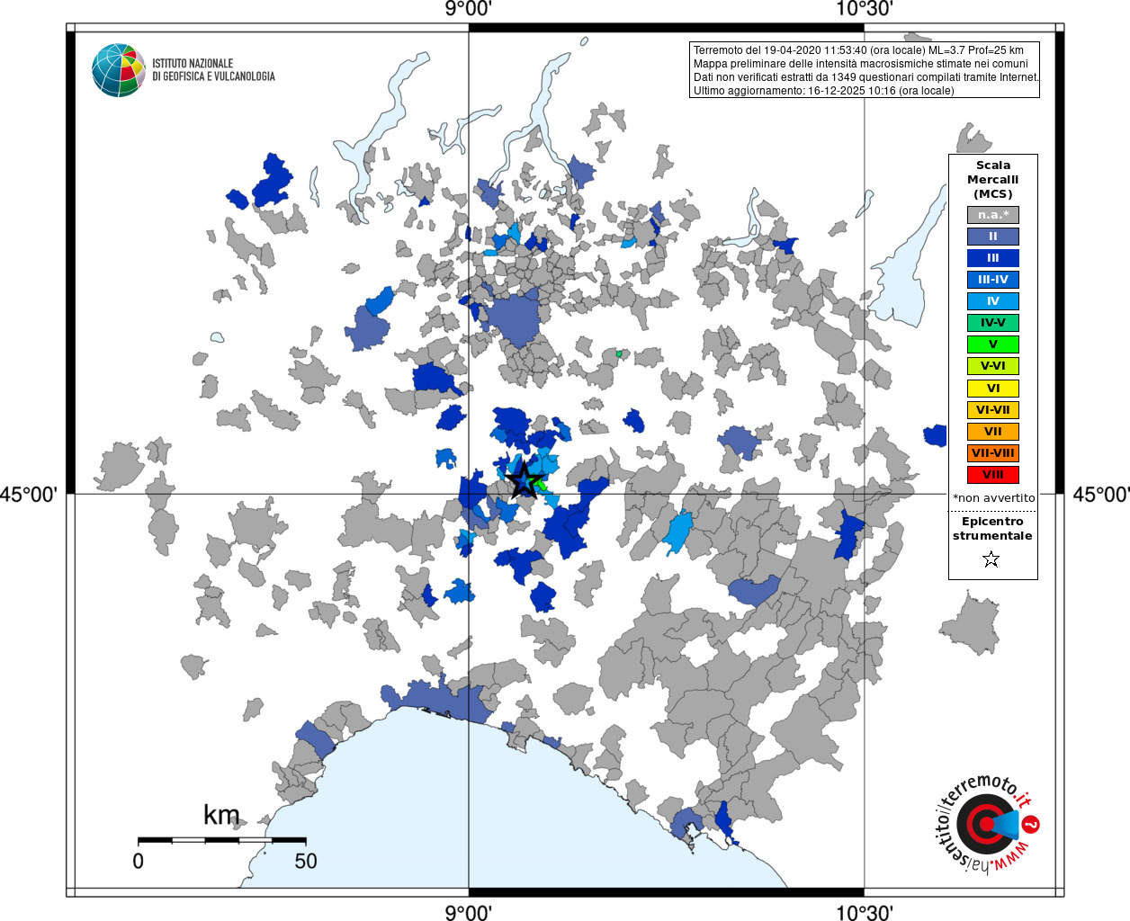Select the gray n.a. legend swatch
Image resolution: width=1130 pixels, height=921 pixels.
[993, 215]
